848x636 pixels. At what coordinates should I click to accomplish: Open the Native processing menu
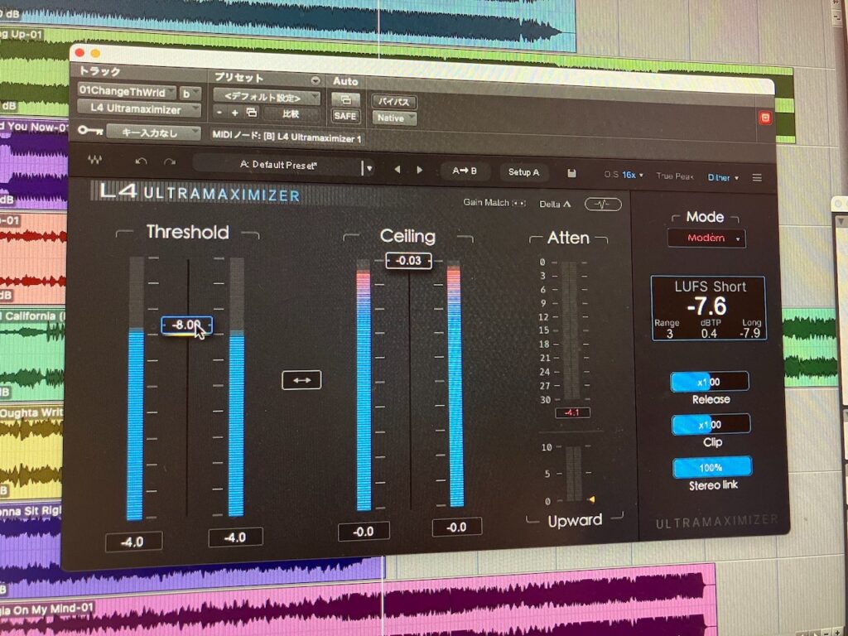[393, 118]
